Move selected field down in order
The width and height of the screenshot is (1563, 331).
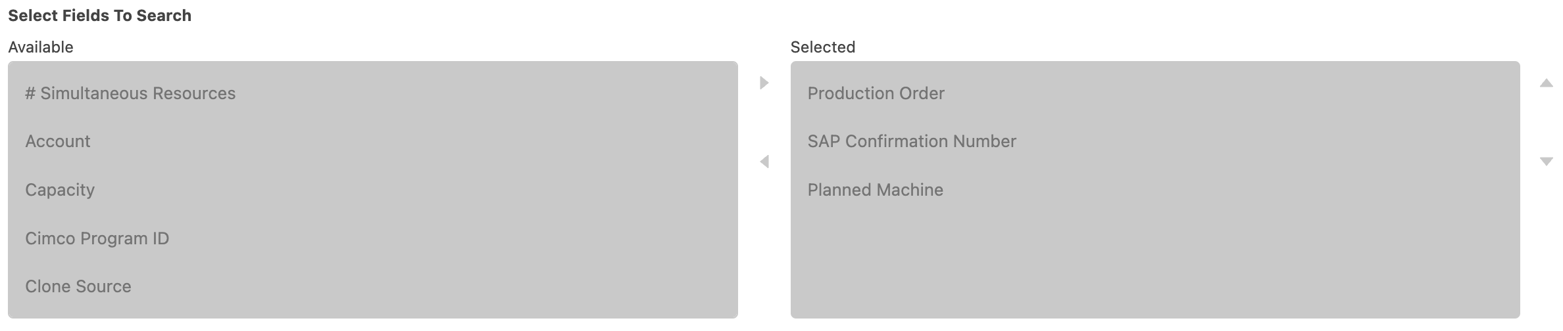[x=1547, y=162]
